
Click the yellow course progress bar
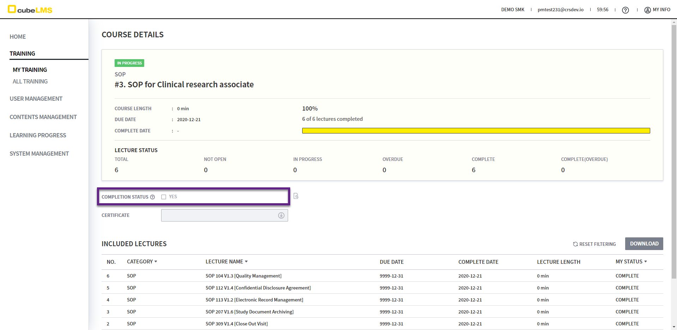(476, 131)
